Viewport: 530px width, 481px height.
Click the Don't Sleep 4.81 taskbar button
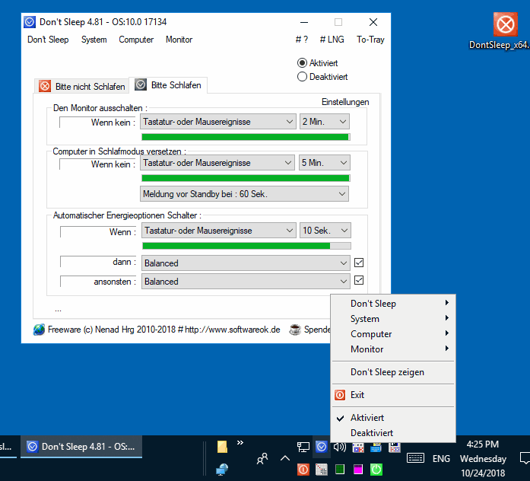click(81, 447)
